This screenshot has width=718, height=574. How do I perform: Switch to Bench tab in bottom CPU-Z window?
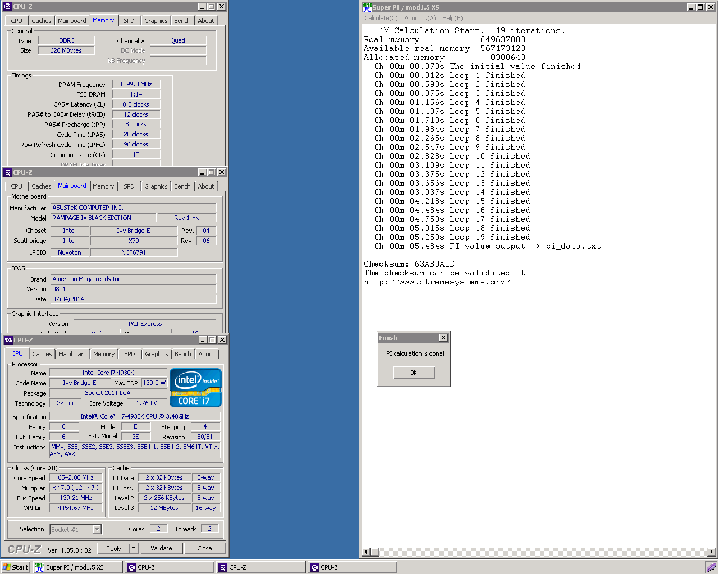183,354
